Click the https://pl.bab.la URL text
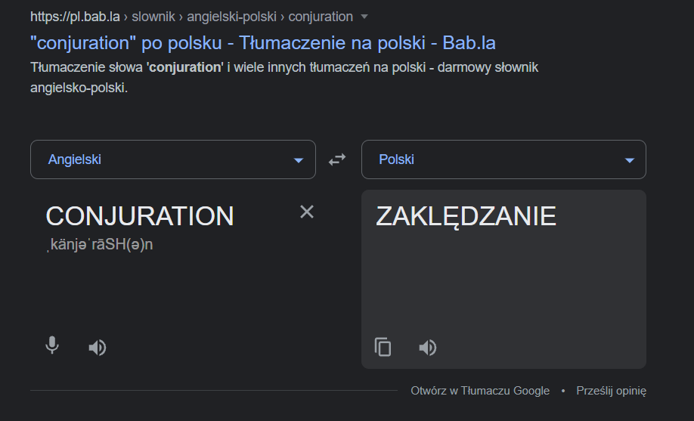Screen dimensions: 694x421 [x=75, y=17]
